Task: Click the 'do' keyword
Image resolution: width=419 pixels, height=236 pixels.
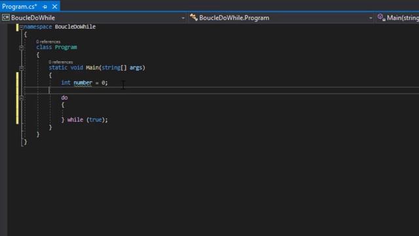Action: (64, 98)
